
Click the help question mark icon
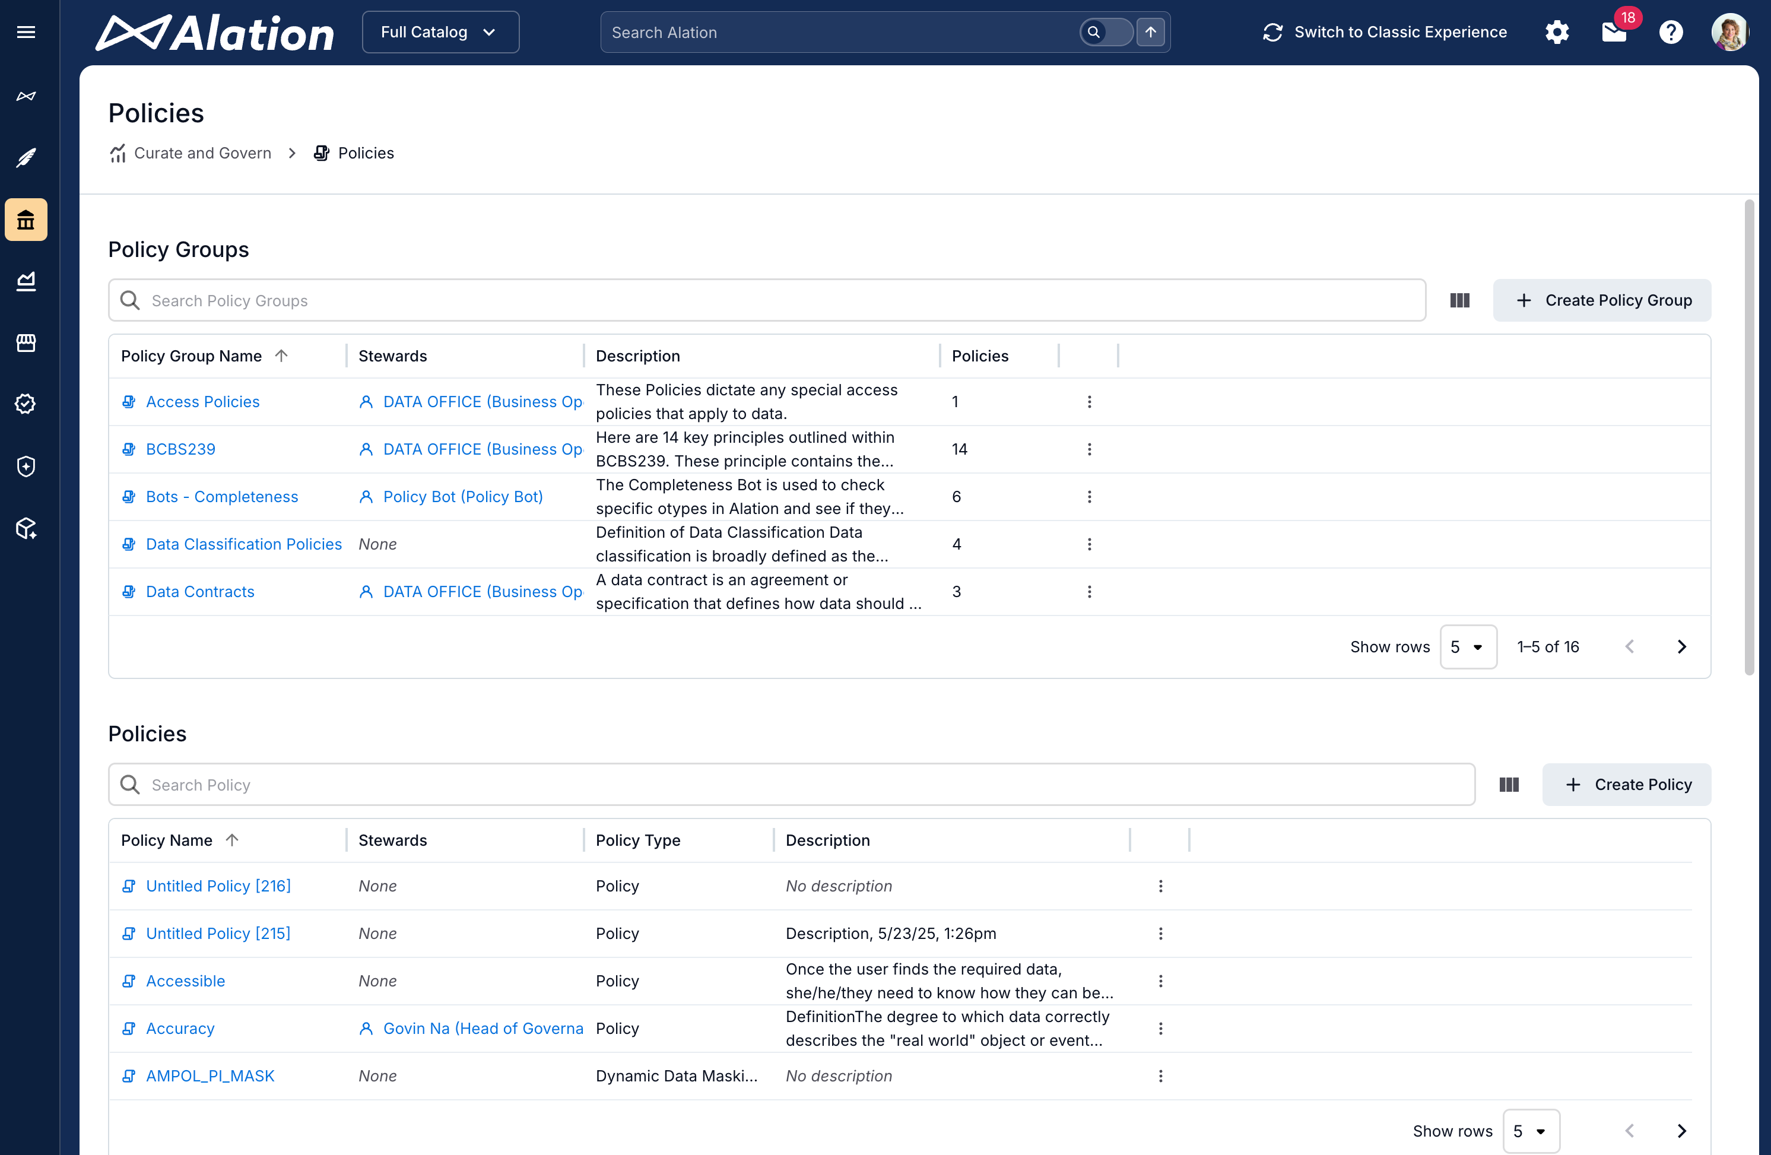pyautogui.click(x=1671, y=32)
